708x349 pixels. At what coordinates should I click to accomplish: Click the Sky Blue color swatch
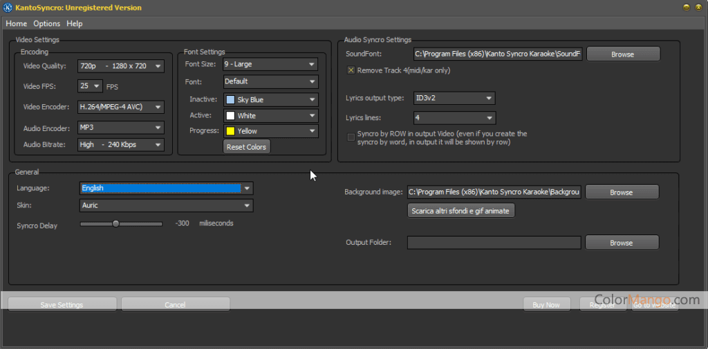pyautogui.click(x=230, y=99)
